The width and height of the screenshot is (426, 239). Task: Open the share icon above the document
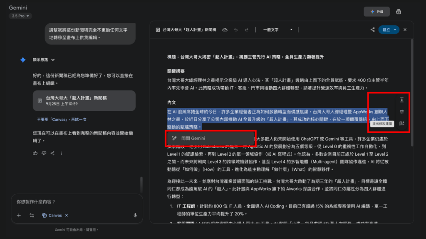(x=373, y=29)
